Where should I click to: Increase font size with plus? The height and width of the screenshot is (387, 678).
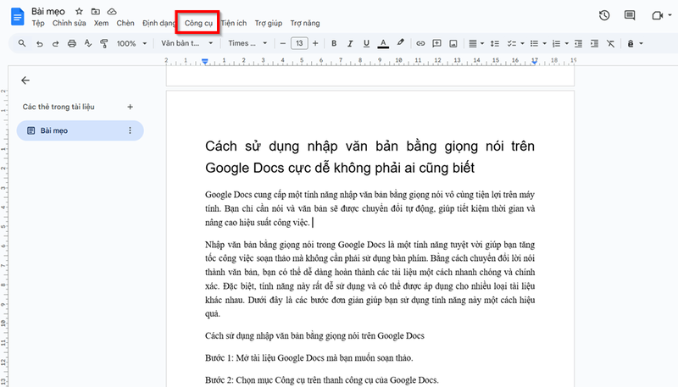(315, 43)
